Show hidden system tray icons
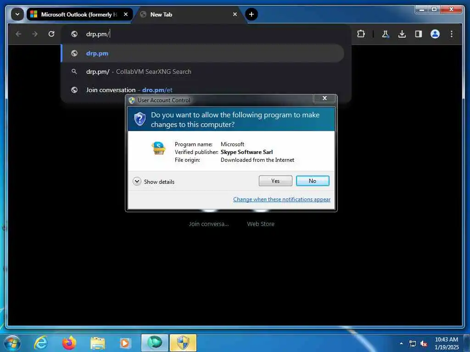This screenshot has height=352, width=470. click(x=401, y=343)
